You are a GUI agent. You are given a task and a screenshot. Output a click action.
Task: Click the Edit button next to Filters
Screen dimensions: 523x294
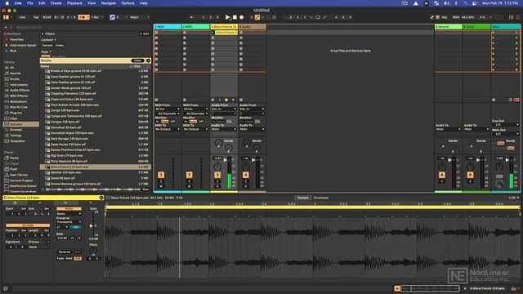tap(145, 34)
